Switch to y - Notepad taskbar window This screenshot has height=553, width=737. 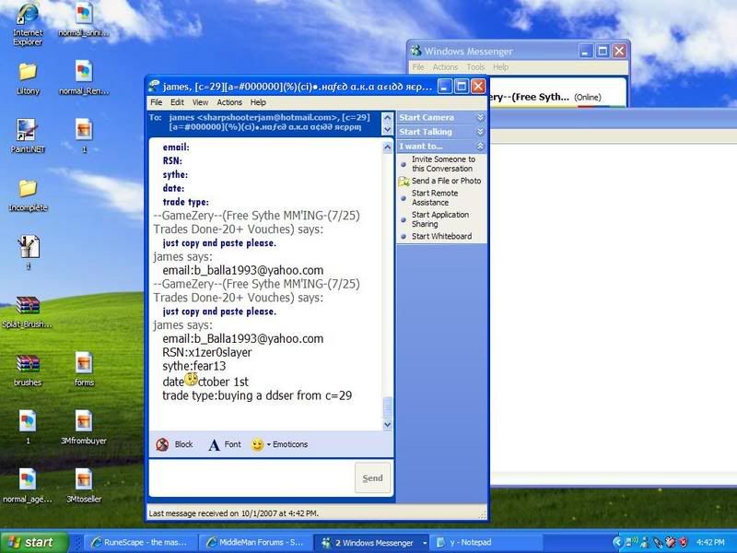[x=486, y=542]
